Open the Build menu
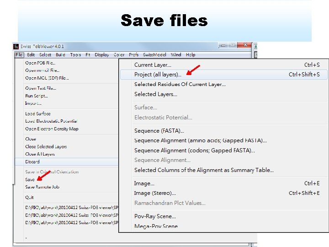 point(60,55)
